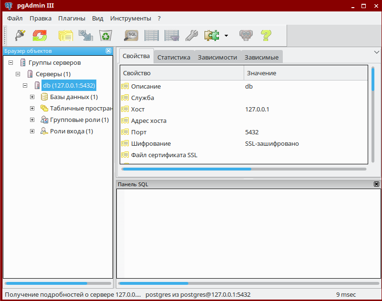Open the Инструменты menu
Viewport: 382px width, 301px height.
(131, 19)
